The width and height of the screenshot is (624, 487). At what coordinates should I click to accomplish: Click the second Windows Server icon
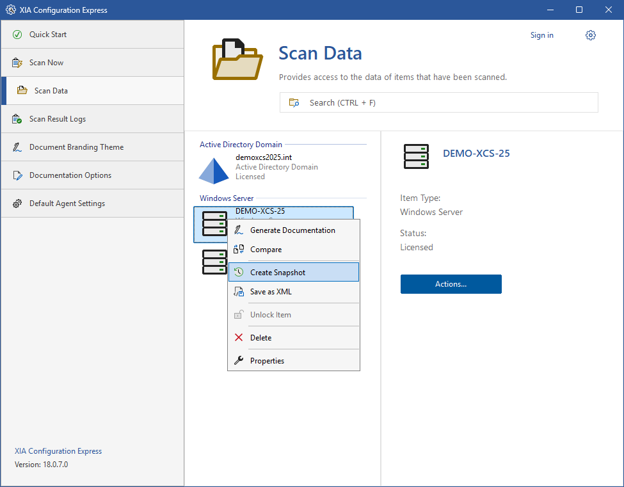click(214, 262)
